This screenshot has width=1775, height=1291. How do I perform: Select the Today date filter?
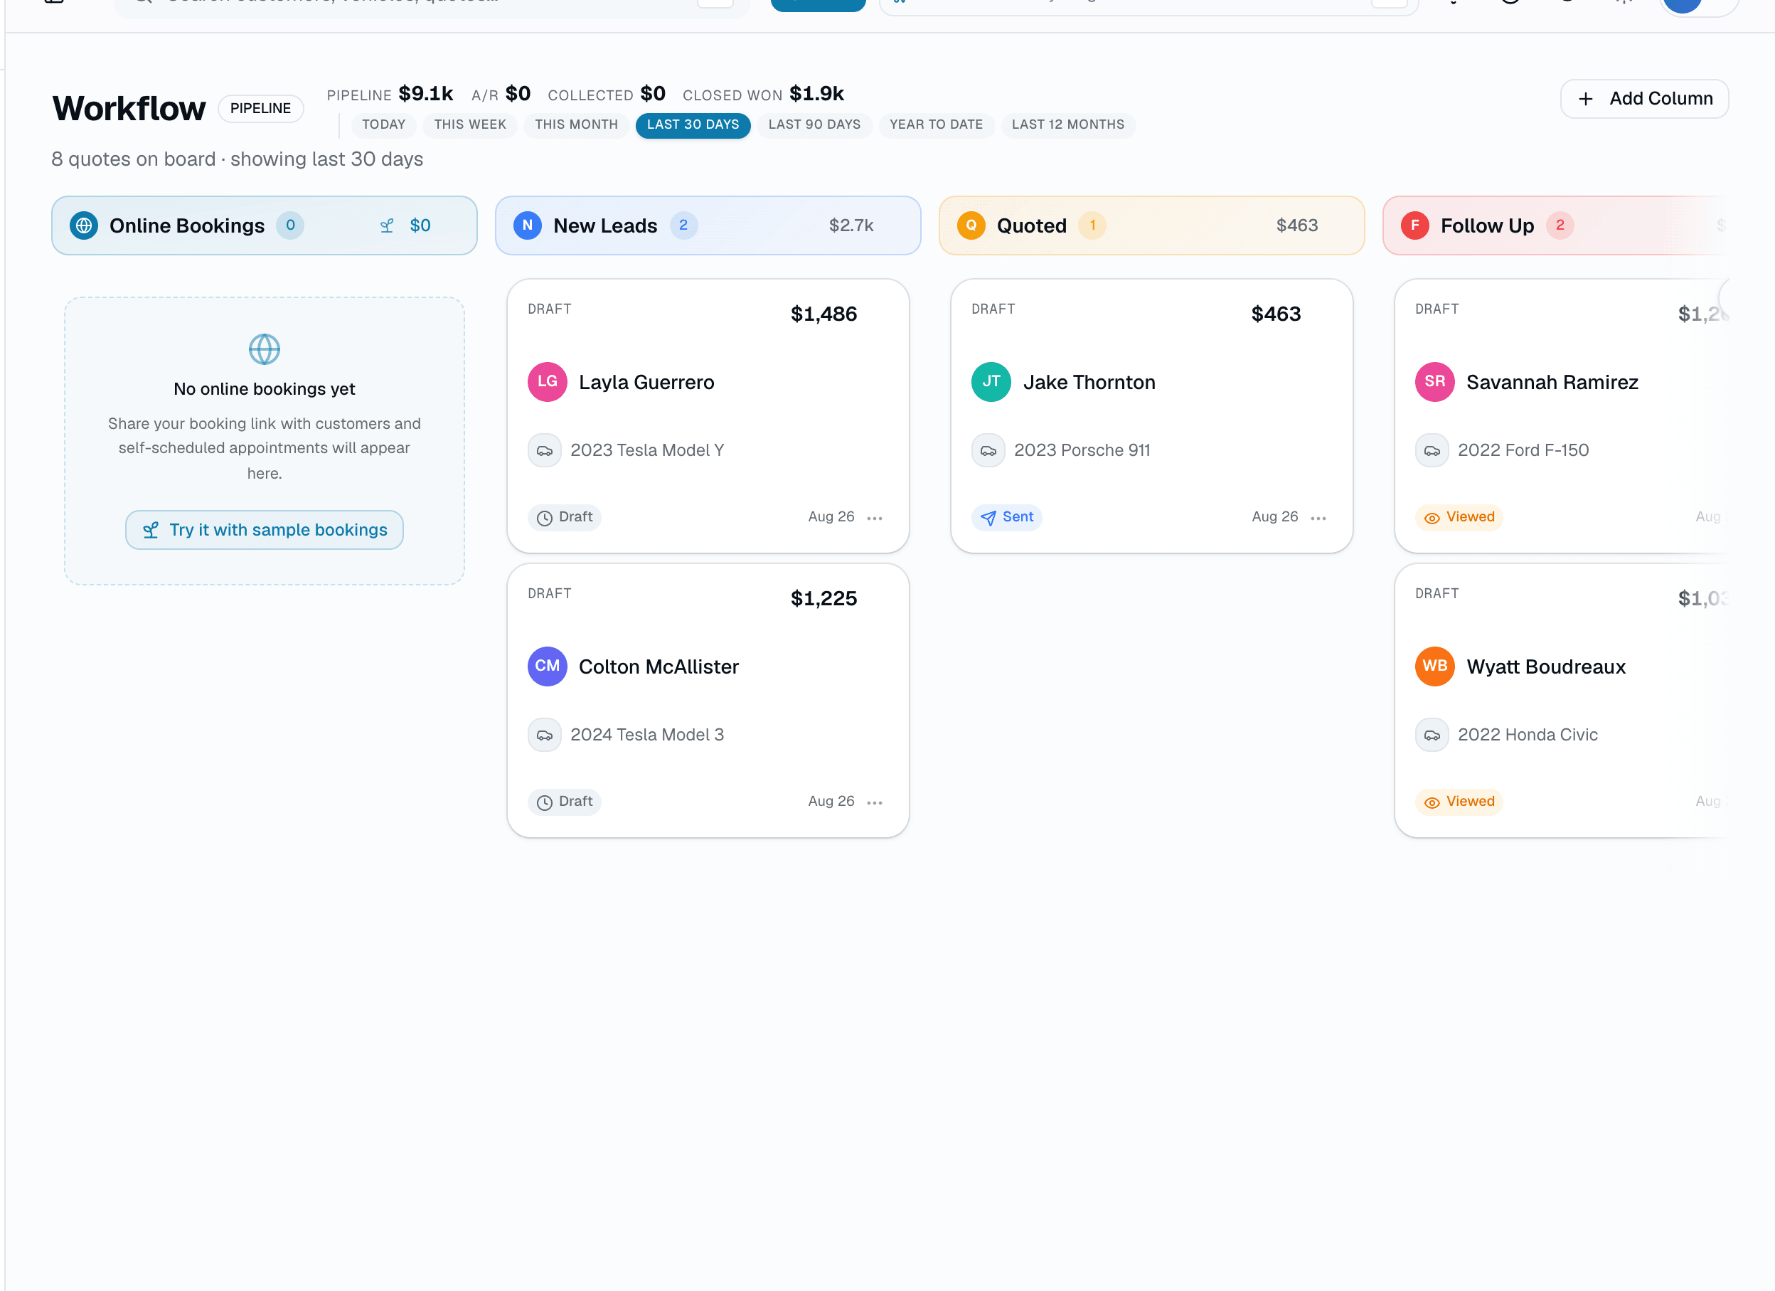383,125
